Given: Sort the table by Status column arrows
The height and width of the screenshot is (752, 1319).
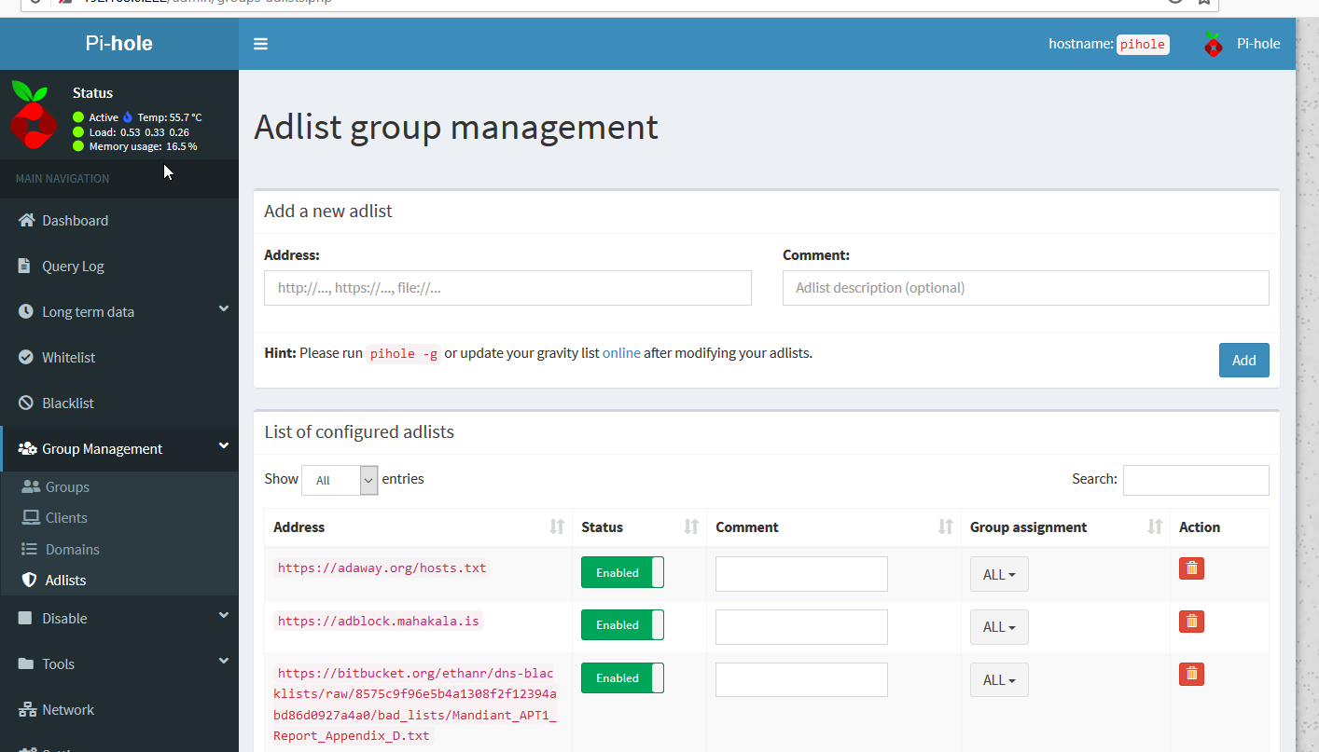Looking at the screenshot, I should pos(691,527).
